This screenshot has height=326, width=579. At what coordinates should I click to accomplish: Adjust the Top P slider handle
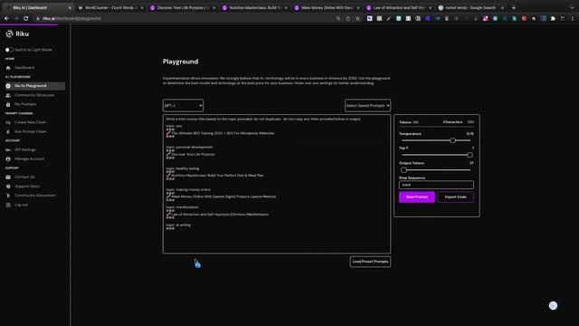470,155
